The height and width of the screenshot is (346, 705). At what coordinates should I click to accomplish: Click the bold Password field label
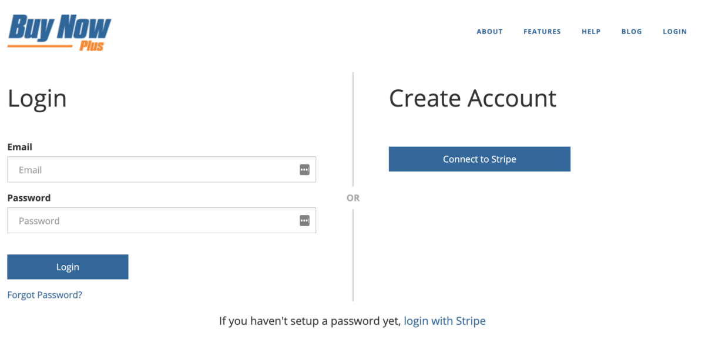point(29,198)
